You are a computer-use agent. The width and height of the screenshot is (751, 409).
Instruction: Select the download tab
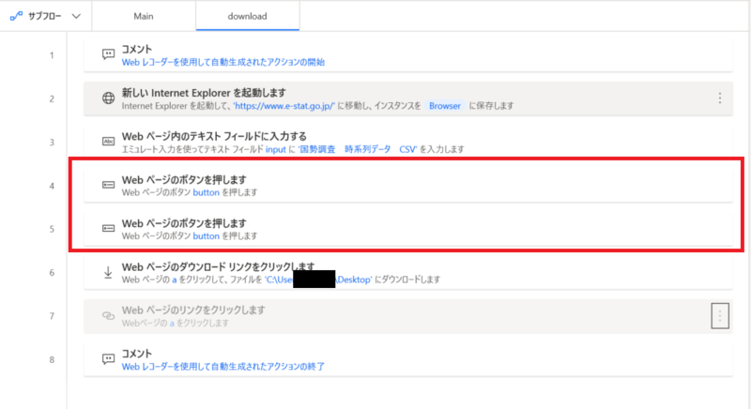(247, 16)
